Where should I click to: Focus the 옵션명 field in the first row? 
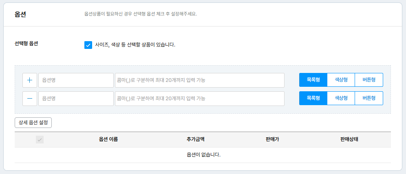76,80
